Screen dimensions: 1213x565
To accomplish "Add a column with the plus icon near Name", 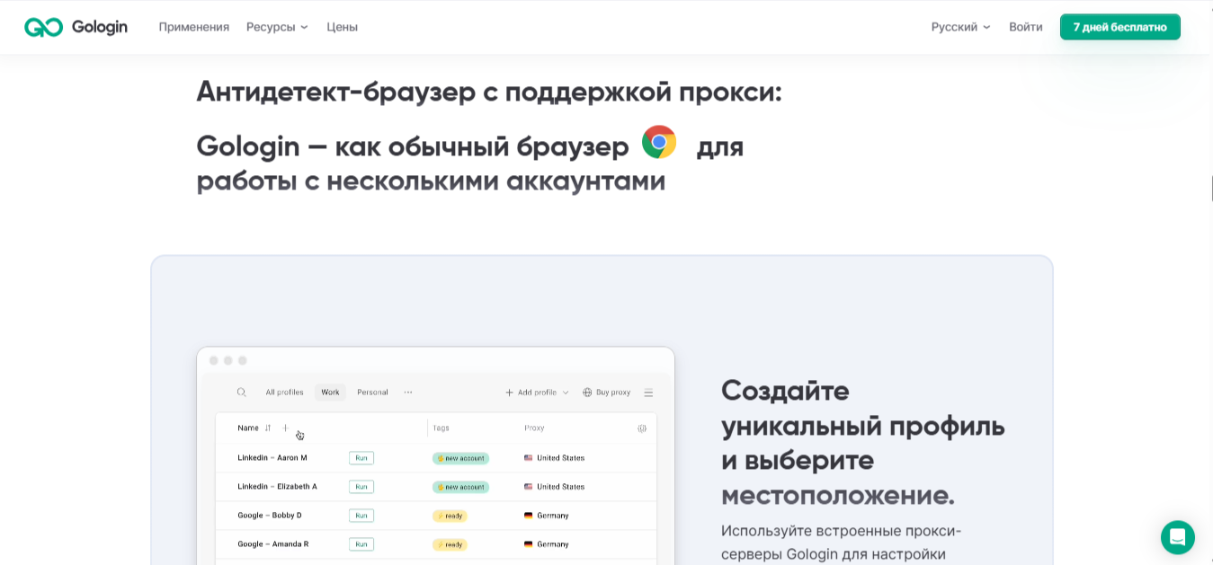I will click(285, 428).
